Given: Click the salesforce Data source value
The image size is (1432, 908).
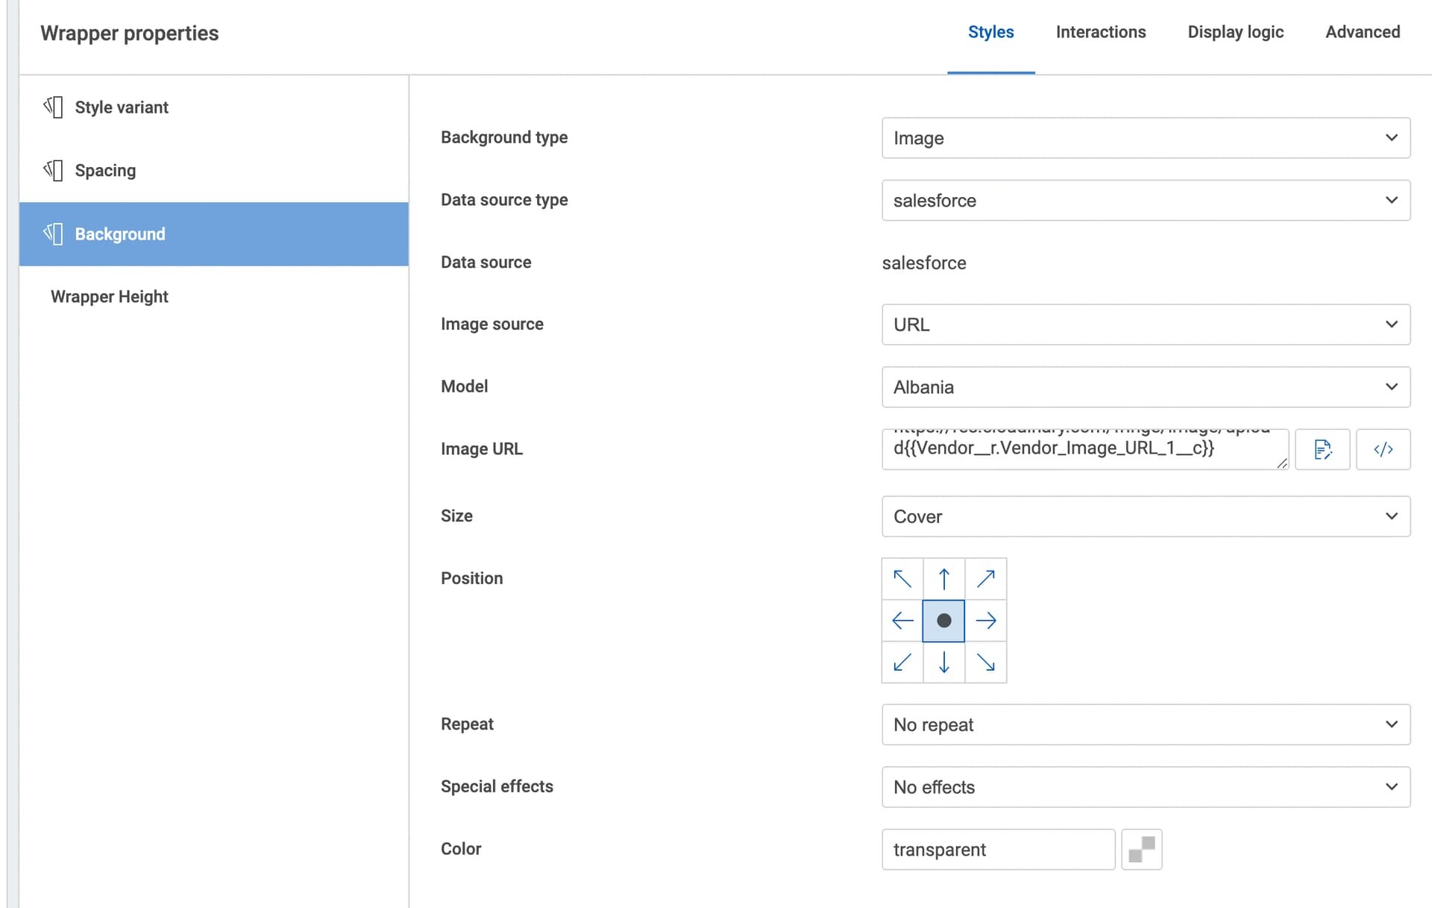Looking at the screenshot, I should click(x=924, y=263).
